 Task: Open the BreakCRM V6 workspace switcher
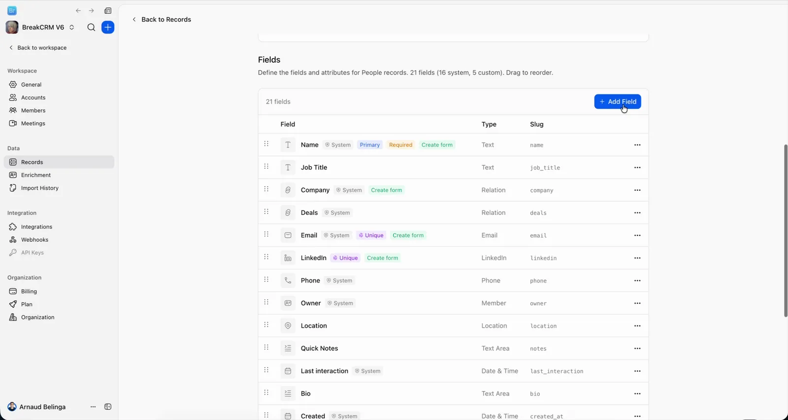[x=40, y=27]
